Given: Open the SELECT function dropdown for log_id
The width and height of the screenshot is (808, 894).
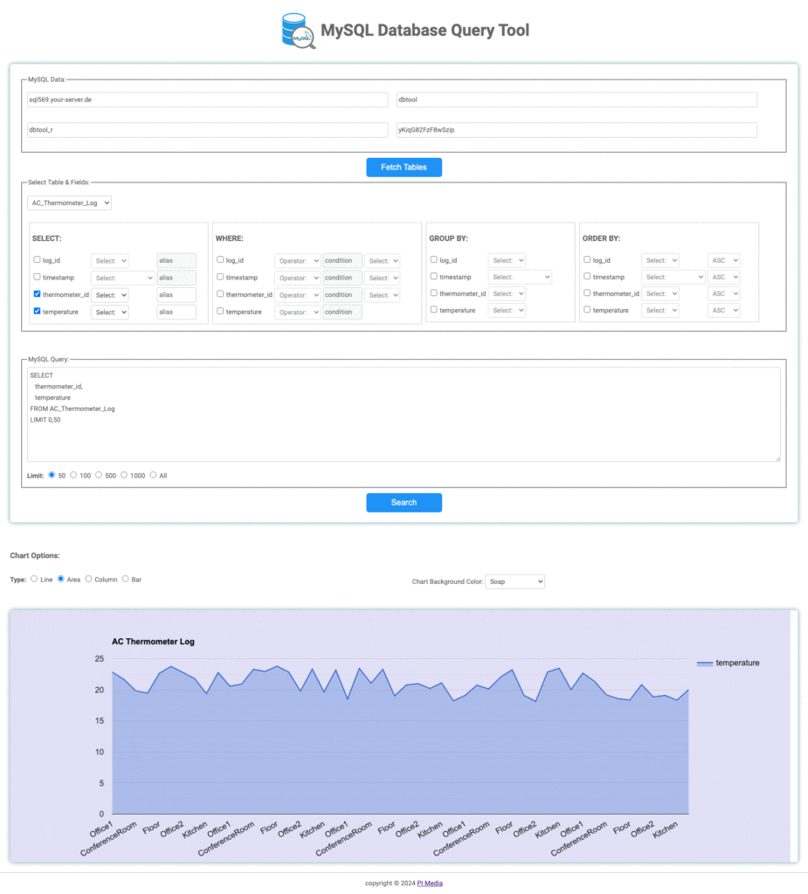Looking at the screenshot, I should (x=109, y=260).
